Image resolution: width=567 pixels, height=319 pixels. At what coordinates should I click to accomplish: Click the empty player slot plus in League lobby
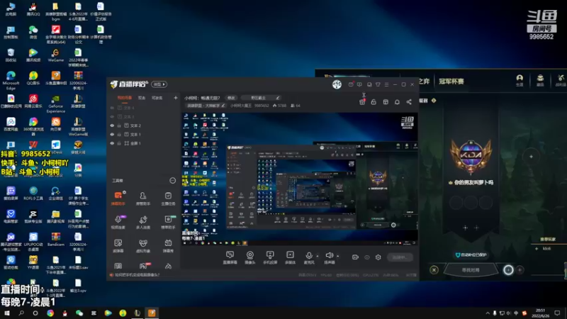point(531,157)
